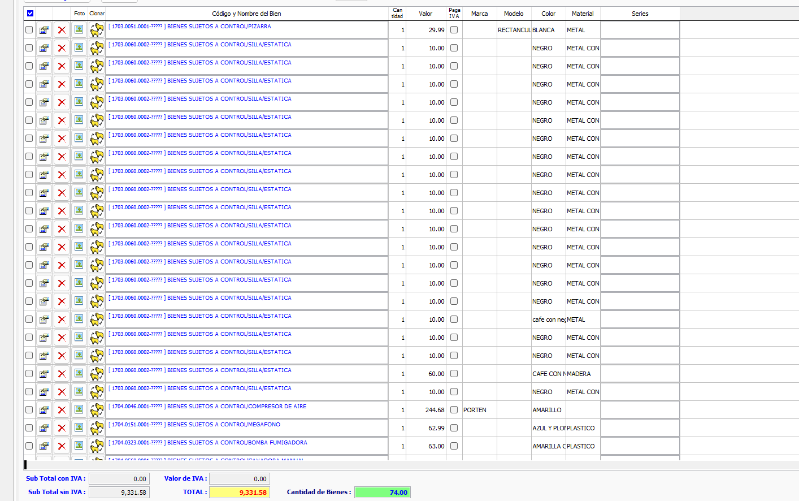The image size is (799, 501).
Task: Clone the BOMBA FUMIGADORA item
Action: coord(97,446)
